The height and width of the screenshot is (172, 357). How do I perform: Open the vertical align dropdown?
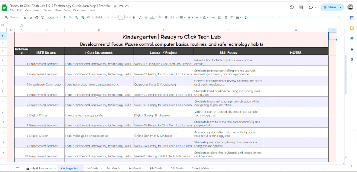[x=190, y=17]
